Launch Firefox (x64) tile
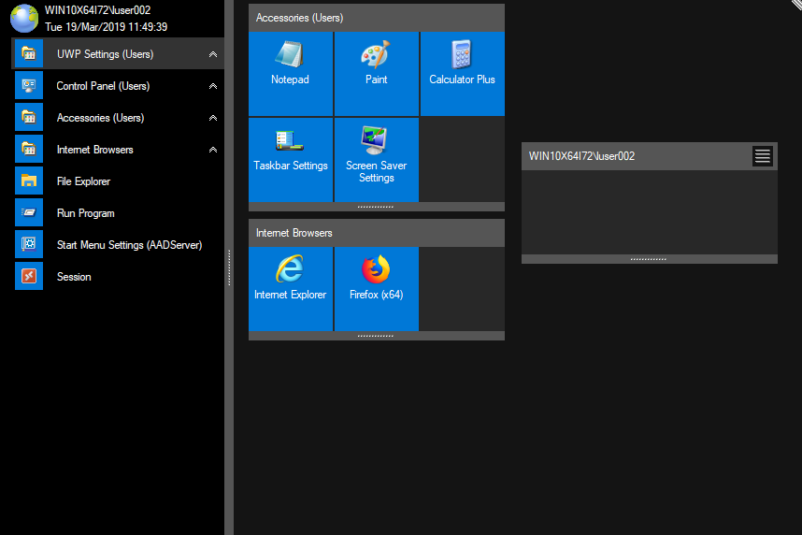Viewport: 802px width, 535px height. coord(376,288)
